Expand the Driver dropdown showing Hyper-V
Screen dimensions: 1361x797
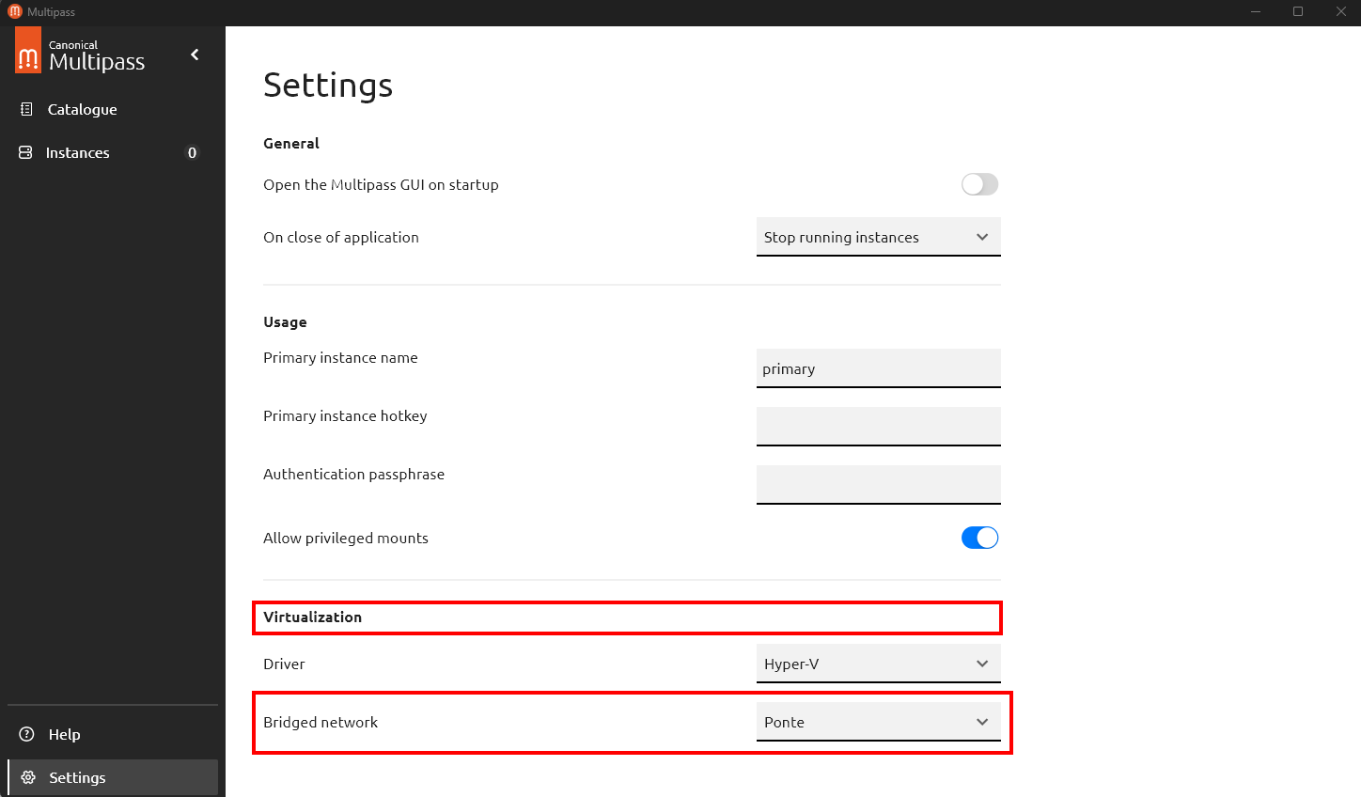tap(878, 664)
